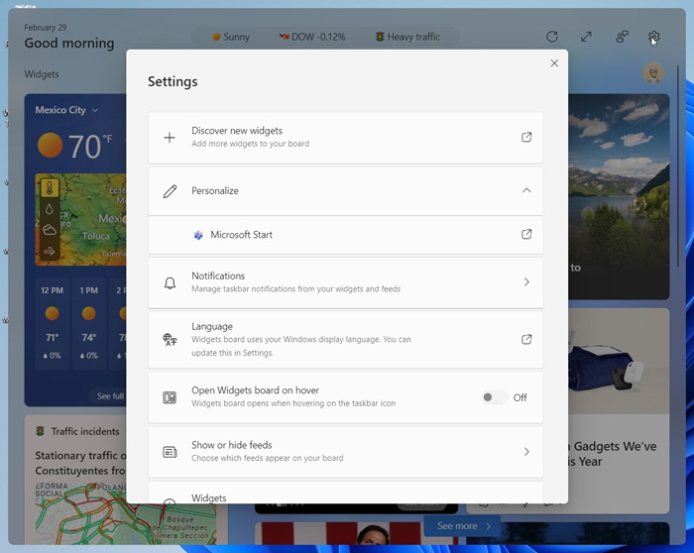Open the settings gear icon
The width and height of the screenshot is (694, 553).
tap(654, 37)
